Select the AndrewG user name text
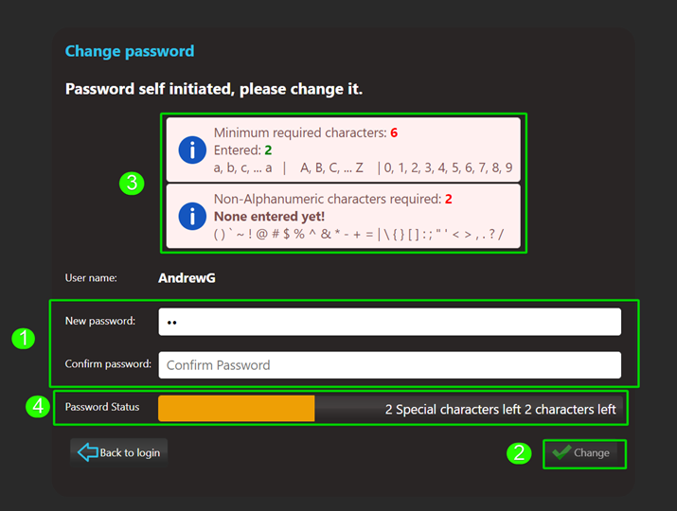 coord(187,278)
